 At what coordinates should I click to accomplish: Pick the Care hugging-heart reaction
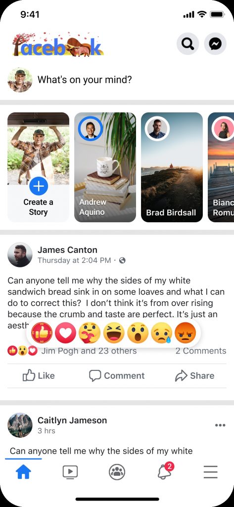[x=90, y=333]
